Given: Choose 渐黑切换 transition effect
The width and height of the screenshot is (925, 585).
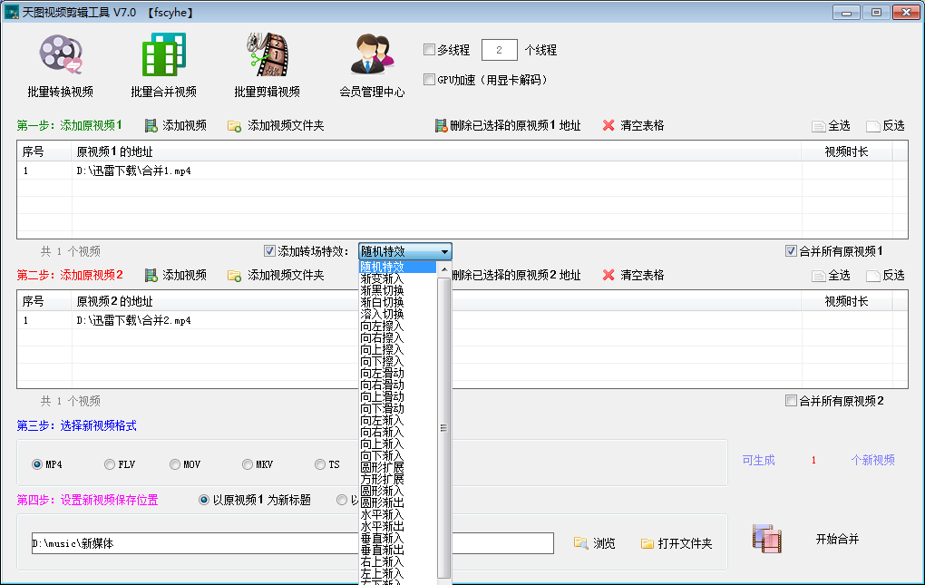Looking at the screenshot, I should pyautogui.click(x=397, y=291).
